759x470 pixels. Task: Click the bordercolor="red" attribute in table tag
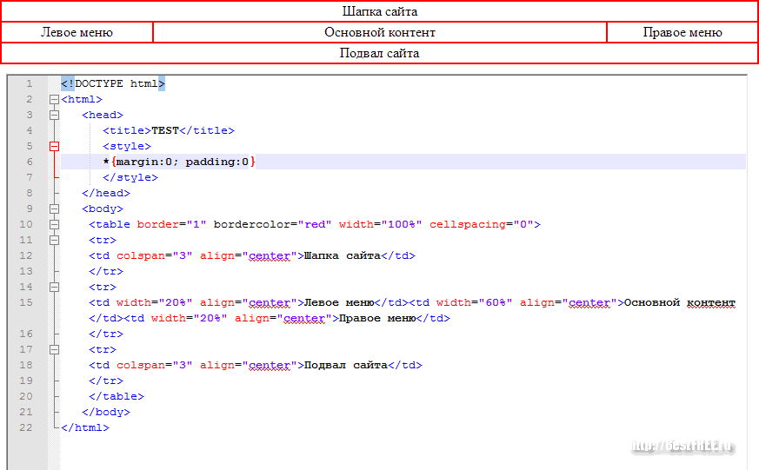tap(272, 224)
